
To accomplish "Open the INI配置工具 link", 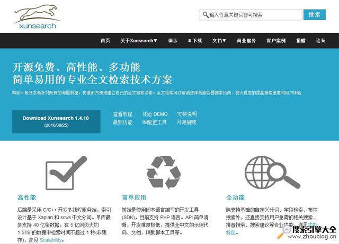I will pos(154,122).
